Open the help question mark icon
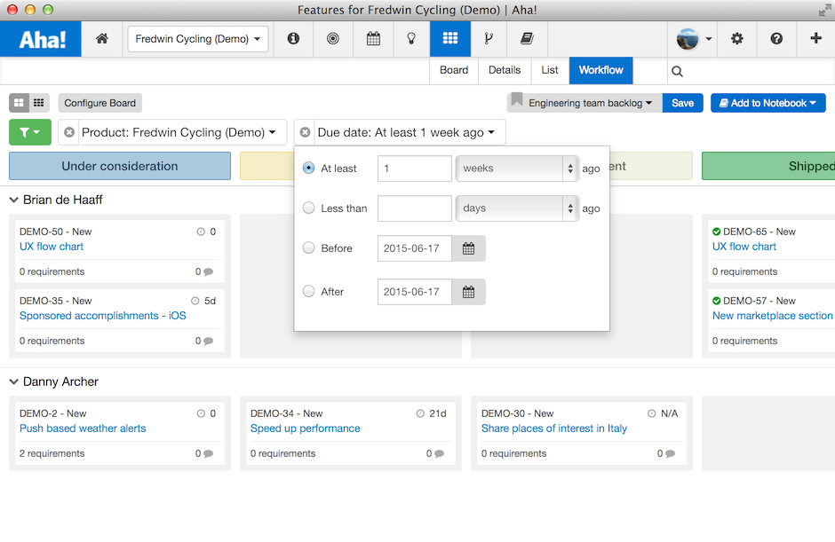The image size is (835, 542). 776,38
